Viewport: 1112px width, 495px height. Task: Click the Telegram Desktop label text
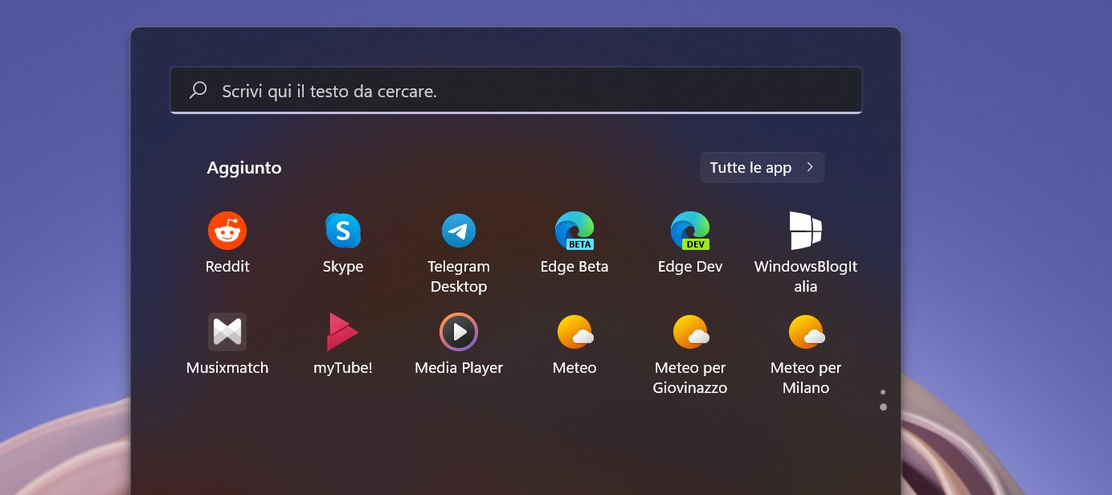tap(459, 276)
